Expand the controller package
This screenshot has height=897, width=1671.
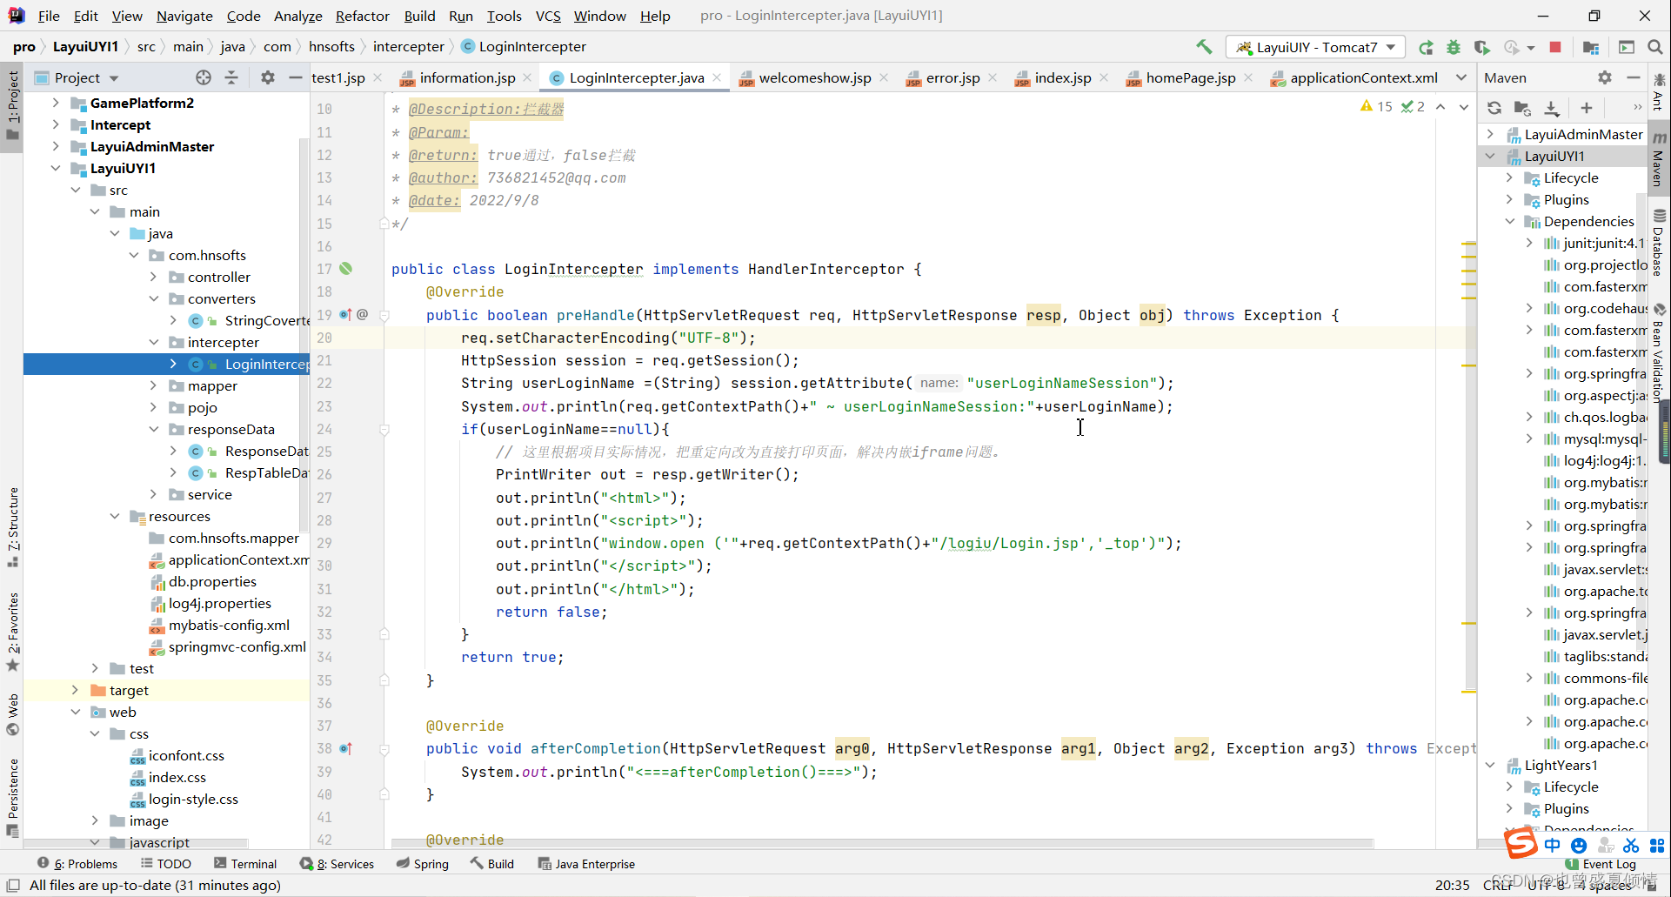[153, 277]
